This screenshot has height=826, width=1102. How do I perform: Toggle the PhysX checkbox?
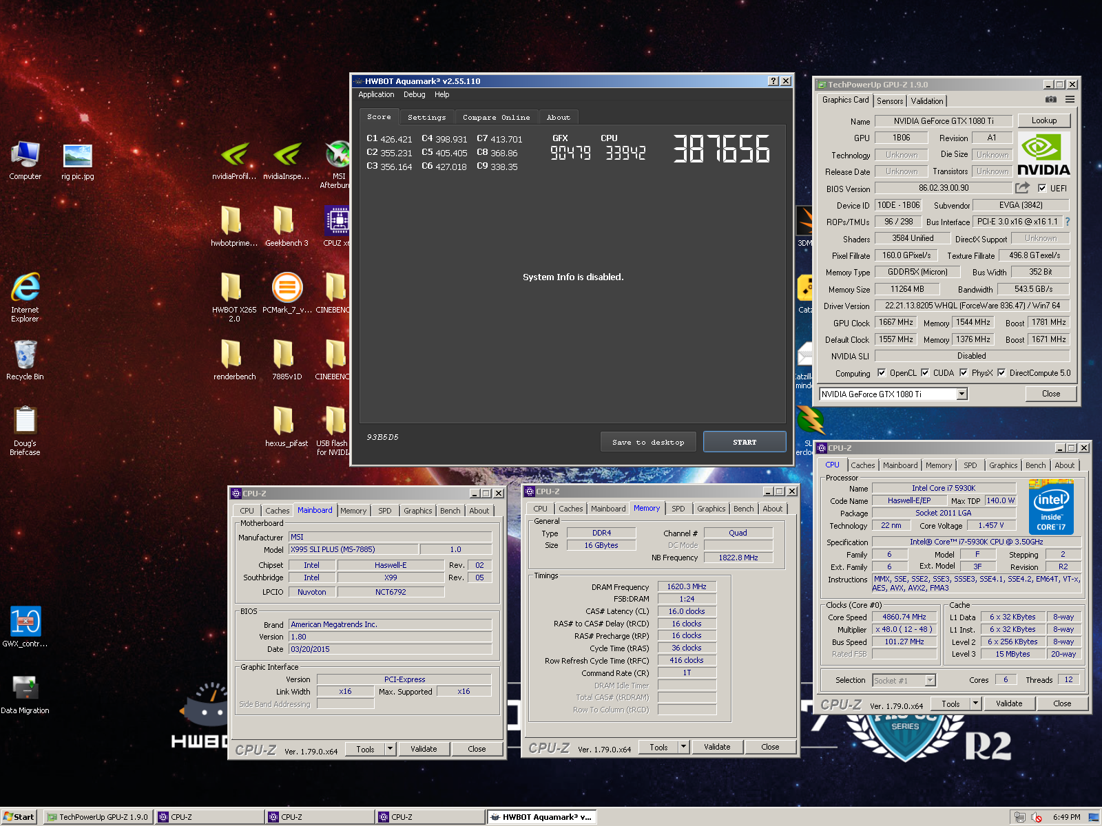click(x=964, y=373)
